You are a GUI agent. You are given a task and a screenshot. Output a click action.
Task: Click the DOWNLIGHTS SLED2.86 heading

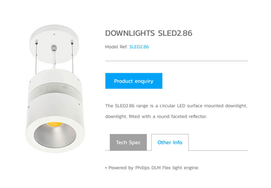149,33
